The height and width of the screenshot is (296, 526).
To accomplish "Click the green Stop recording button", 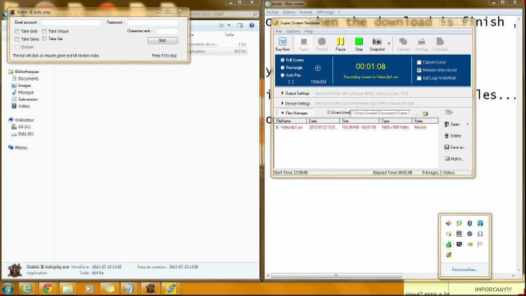I will click(x=359, y=42).
